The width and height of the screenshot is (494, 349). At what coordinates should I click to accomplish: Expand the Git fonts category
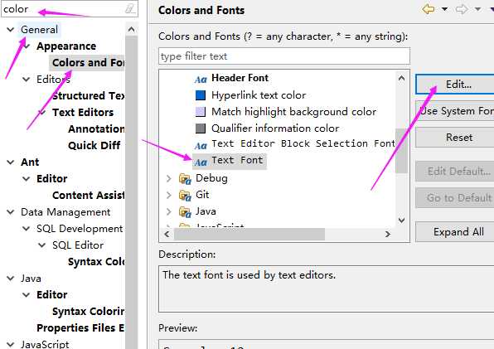pyautogui.click(x=169, y=196)
